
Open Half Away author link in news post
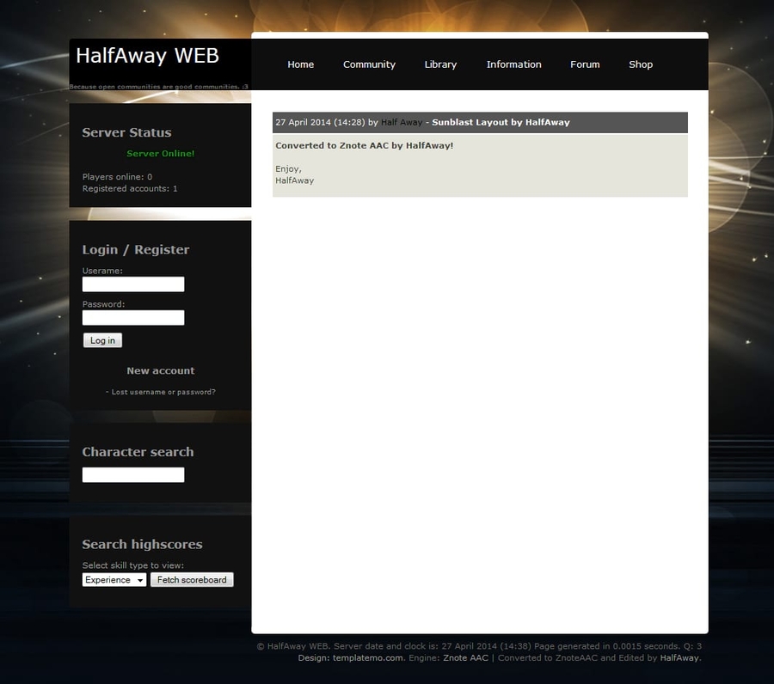(402, 123)
